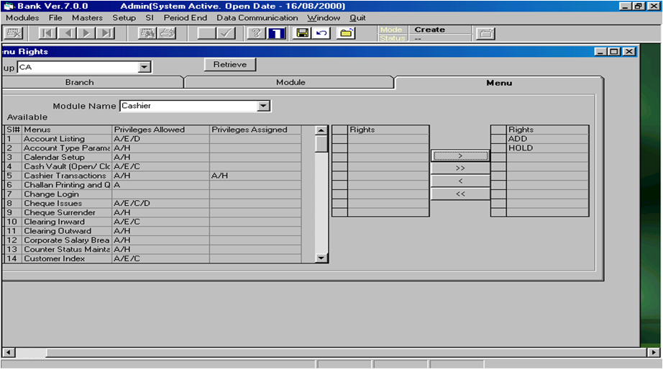Open the SI menu
The height and width of the screenshot is (370, 663).
tap(150, 18)
